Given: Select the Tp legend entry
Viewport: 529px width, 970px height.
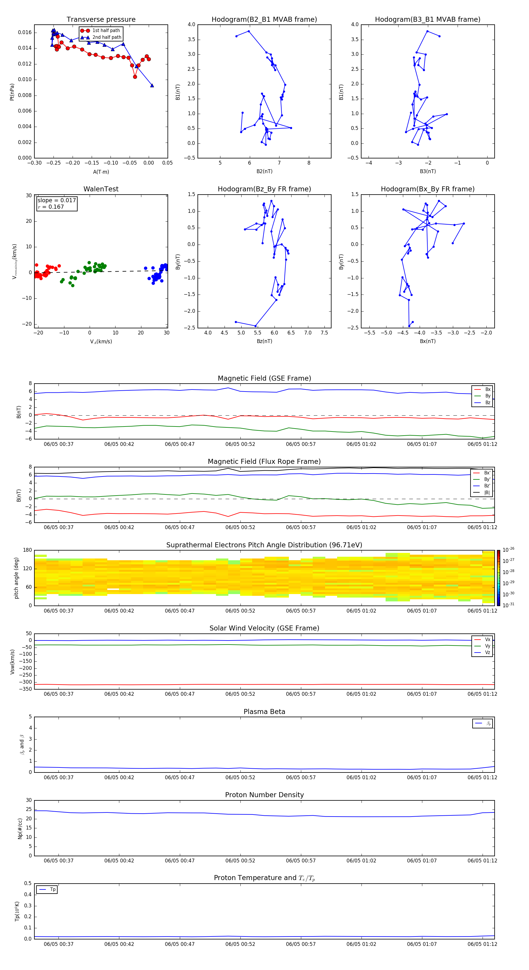Looking at the screenshot, I should point(47,889).
